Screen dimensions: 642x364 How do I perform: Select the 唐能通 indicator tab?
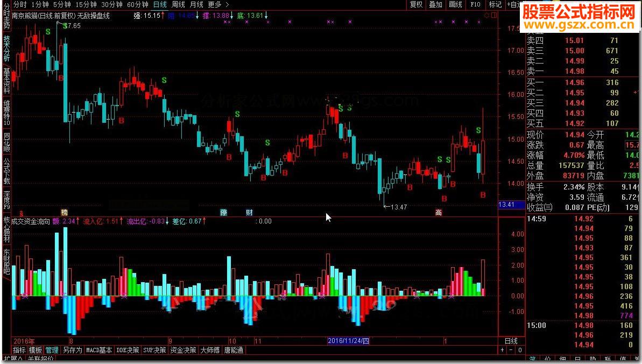coord(234,350)
